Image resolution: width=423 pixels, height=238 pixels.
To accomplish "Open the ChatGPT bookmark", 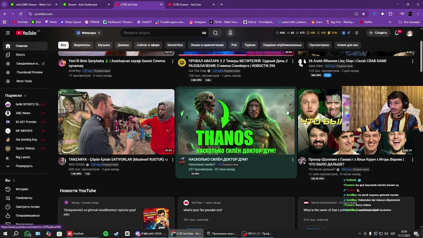I will [x=144, y=22].
